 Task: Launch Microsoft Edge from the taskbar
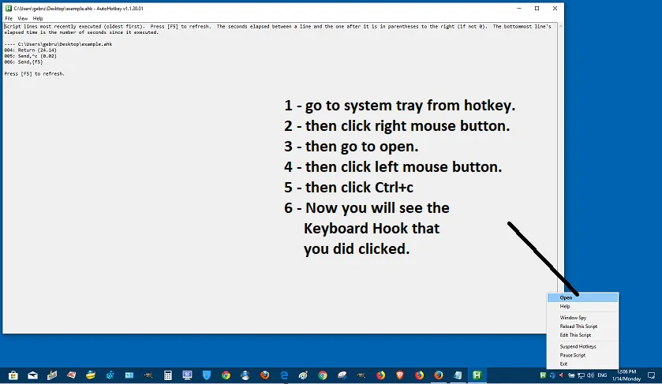pyautogui.click(x=284, y=375)
